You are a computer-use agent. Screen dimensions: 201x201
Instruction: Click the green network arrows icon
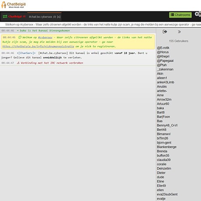5,17
